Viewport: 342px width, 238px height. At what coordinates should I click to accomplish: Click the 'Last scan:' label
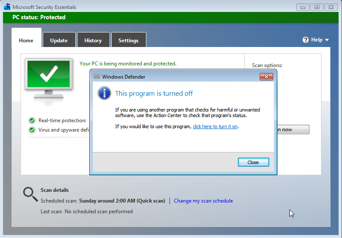51,212
